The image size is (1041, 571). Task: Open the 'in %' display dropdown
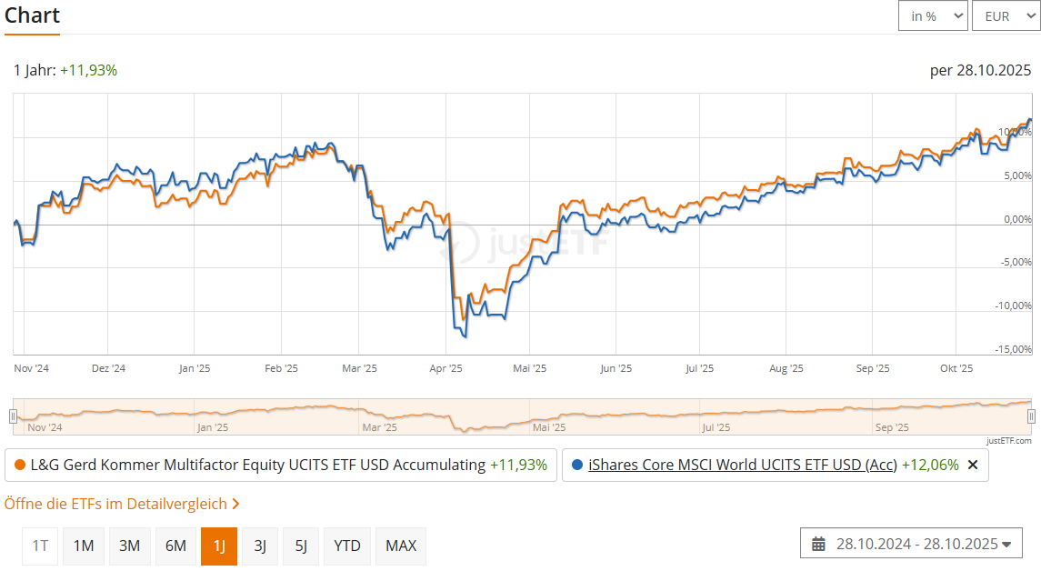coord(933,16)
